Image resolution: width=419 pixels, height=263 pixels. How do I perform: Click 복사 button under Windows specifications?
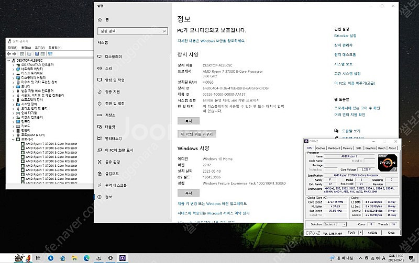click(x=189, y=193)
